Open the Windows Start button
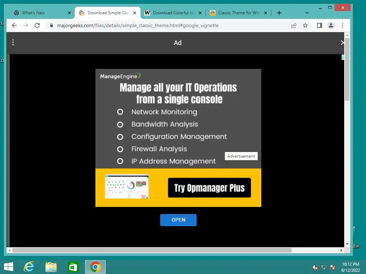This screenshot has height=274, width=366. coord(9,267)
